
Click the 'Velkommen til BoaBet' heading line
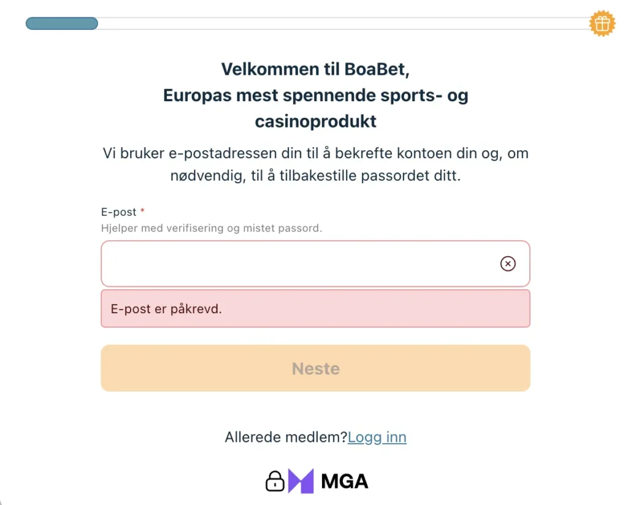[315, 69]
